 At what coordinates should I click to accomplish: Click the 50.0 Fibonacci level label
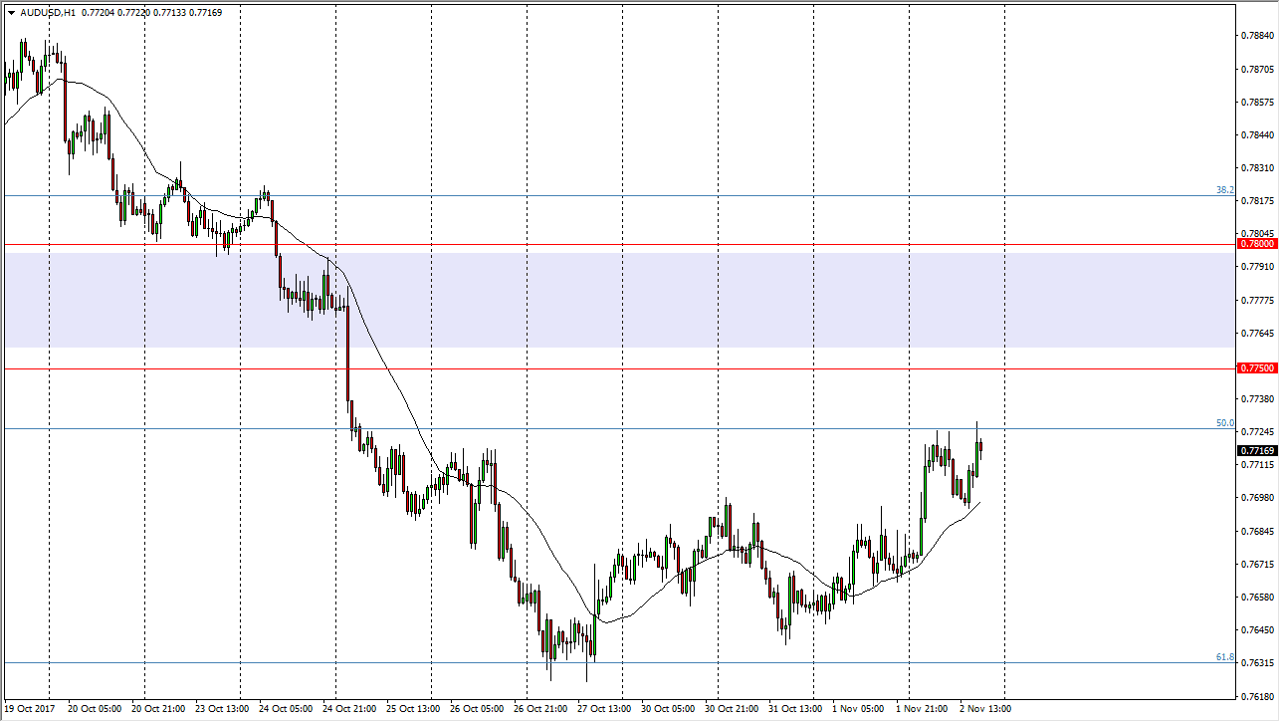click(1224, 423)
